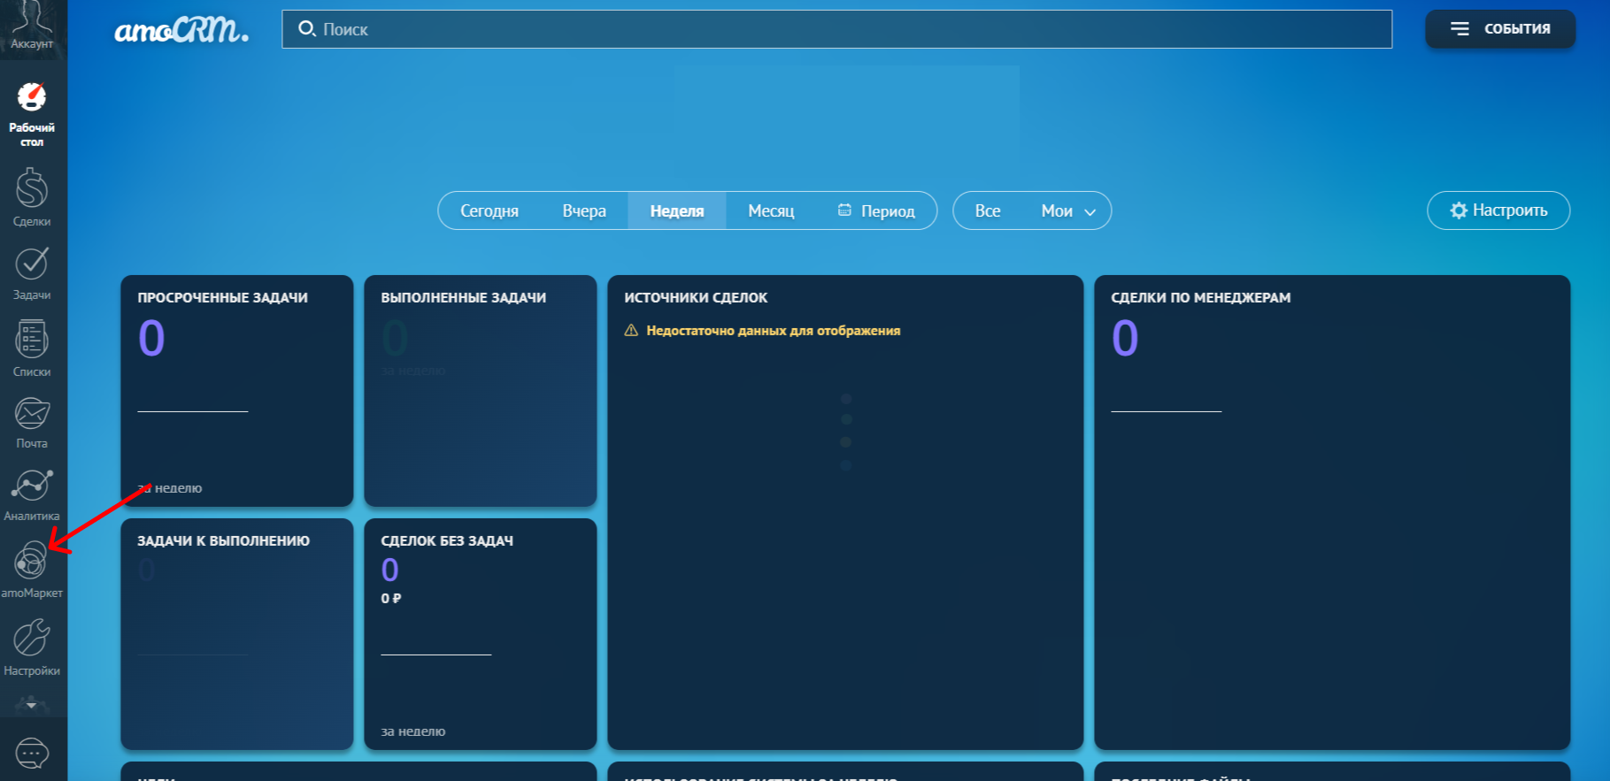Open the chat bubble icon

(x=33, y=753)
